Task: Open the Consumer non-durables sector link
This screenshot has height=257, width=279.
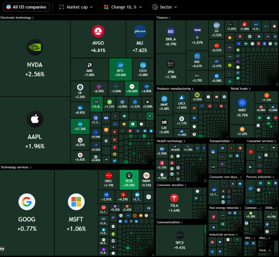Action: point(225,177)
